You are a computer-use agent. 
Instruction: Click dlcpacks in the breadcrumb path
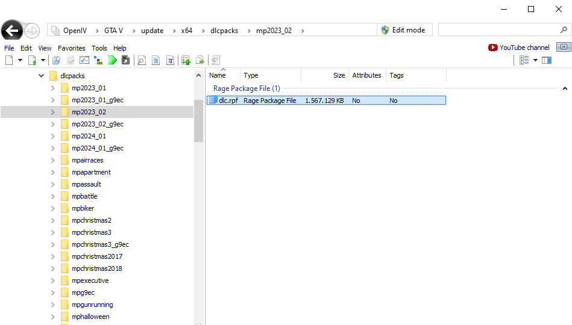click(x=224, y=31)
